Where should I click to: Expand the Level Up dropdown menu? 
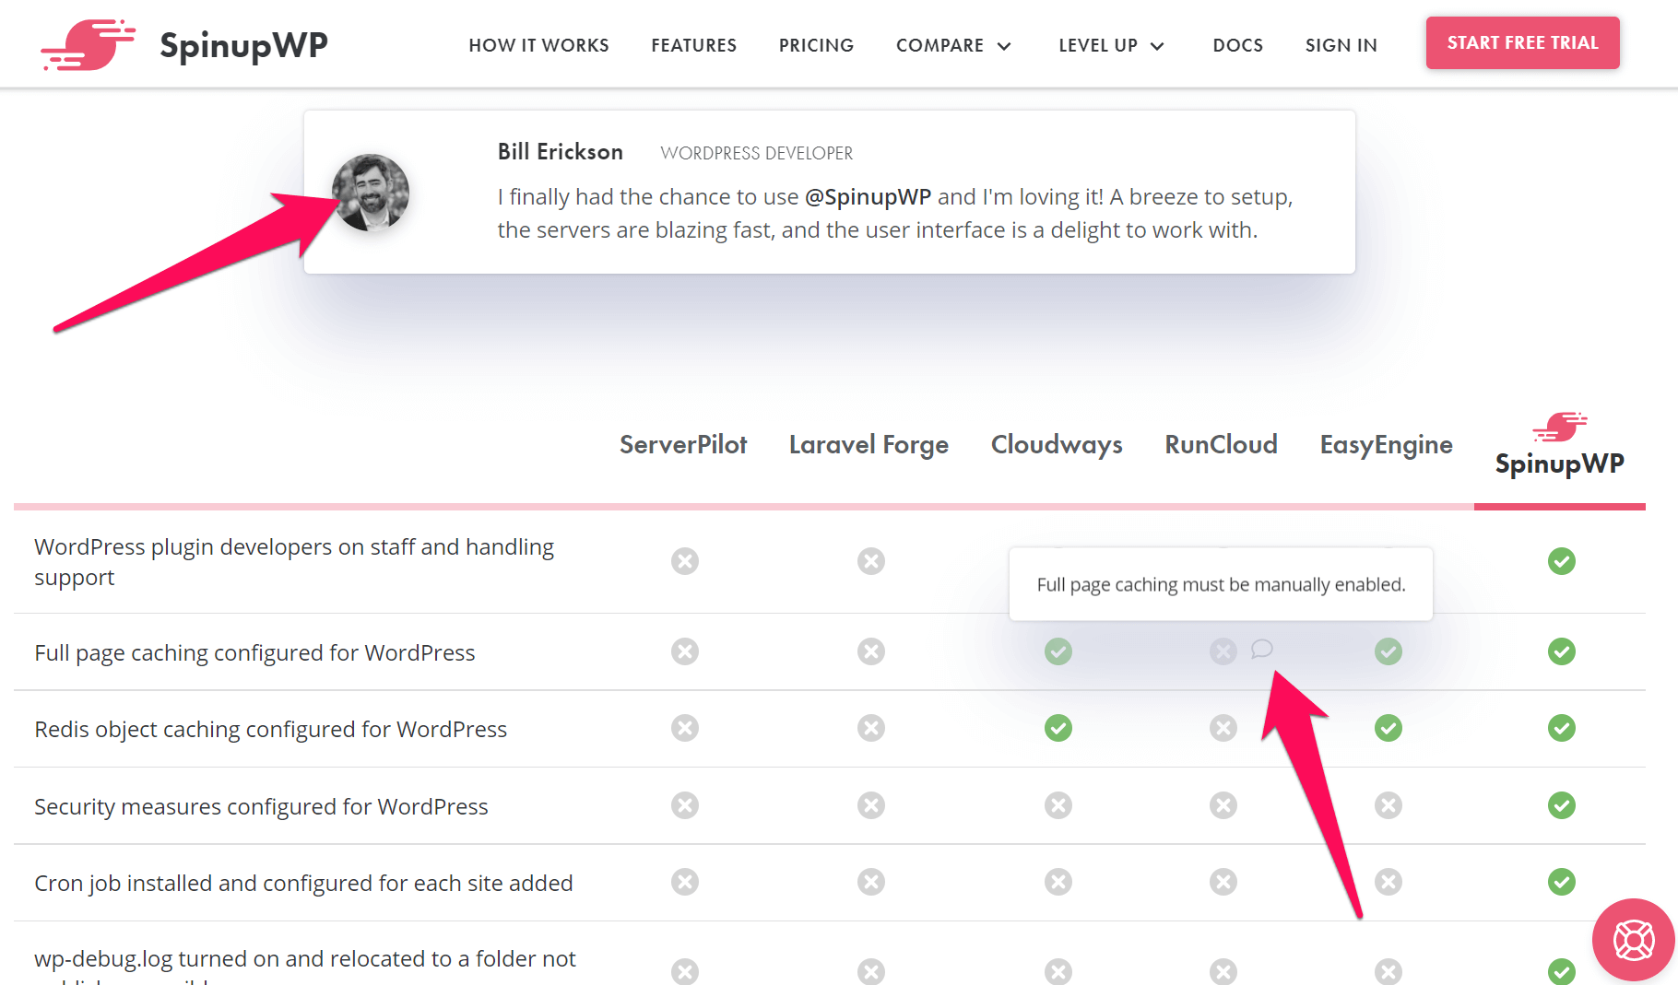coord(1111,45)
